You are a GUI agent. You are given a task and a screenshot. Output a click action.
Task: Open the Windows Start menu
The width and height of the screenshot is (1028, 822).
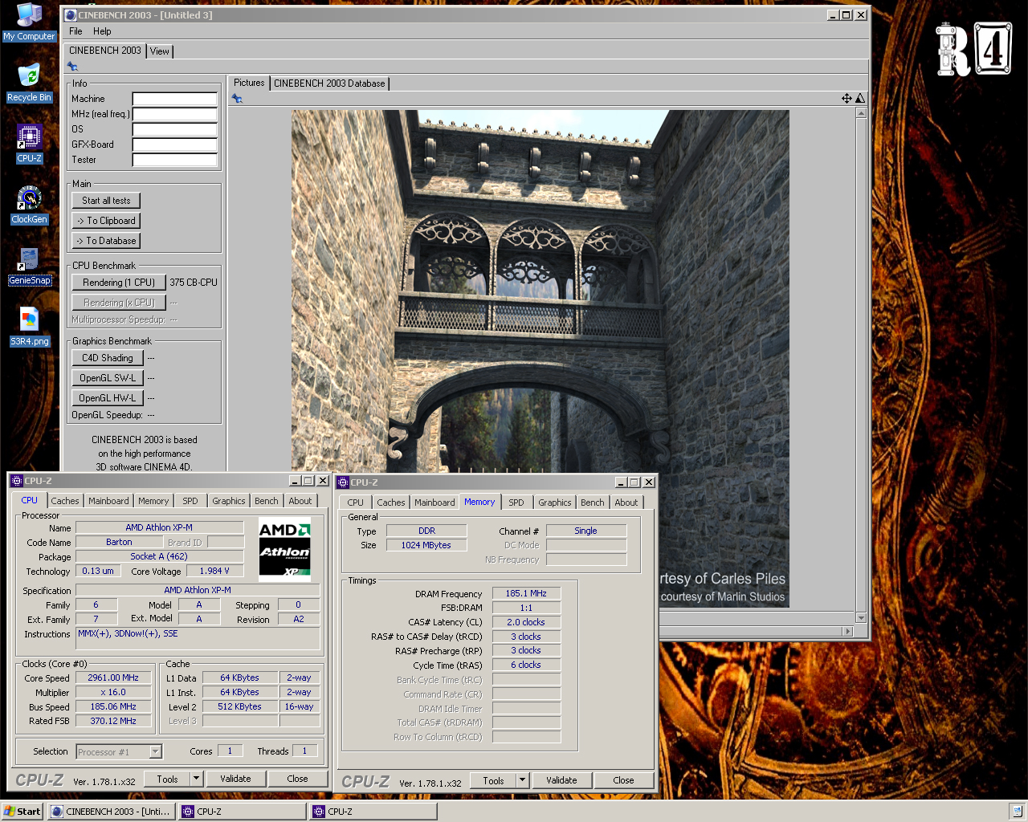click(x=22, y=812)
